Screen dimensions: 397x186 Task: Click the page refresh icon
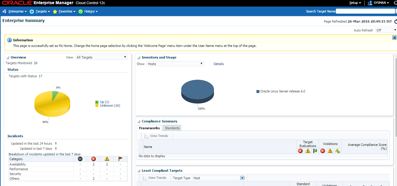395,21
